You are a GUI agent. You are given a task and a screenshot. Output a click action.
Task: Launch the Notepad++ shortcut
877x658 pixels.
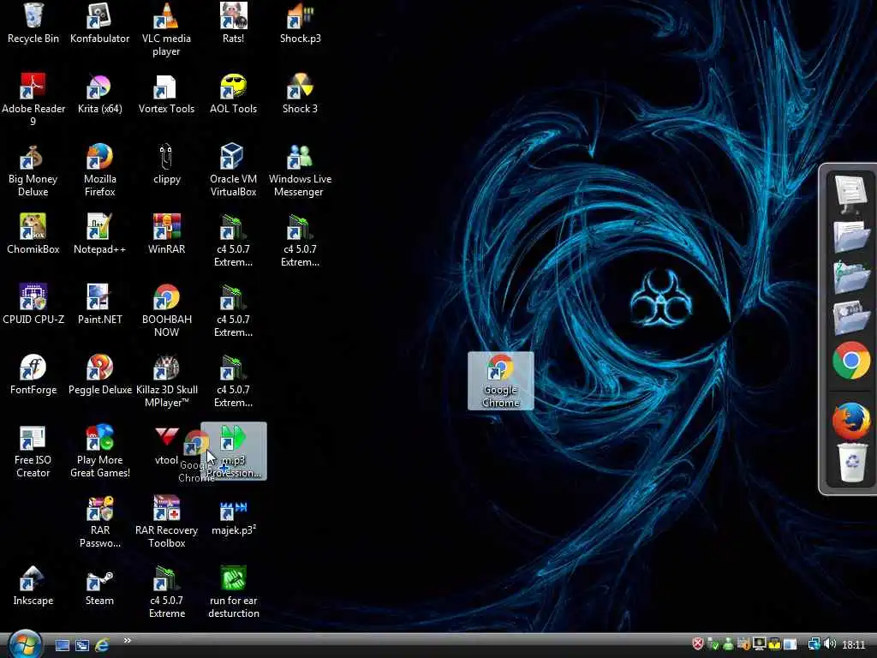pos(99,234)
